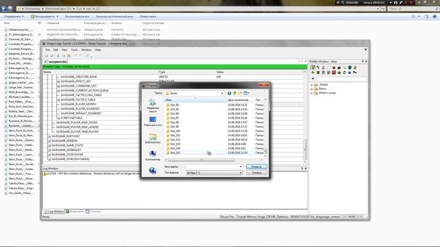Image resolution: width=440 pixels, height=247 pixels.
Task: Select the Dialogue speech-bubble palette icon
Action: pyautogui.click(x=329, y=68)
